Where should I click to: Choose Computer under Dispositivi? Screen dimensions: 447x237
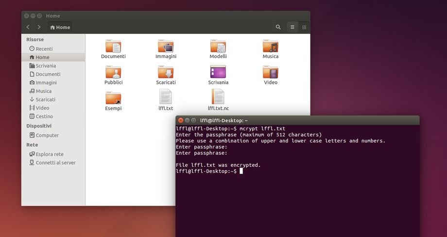click(47, 136)
